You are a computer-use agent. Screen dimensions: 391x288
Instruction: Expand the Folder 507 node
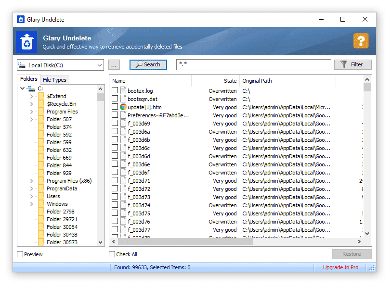click(31, 120)
